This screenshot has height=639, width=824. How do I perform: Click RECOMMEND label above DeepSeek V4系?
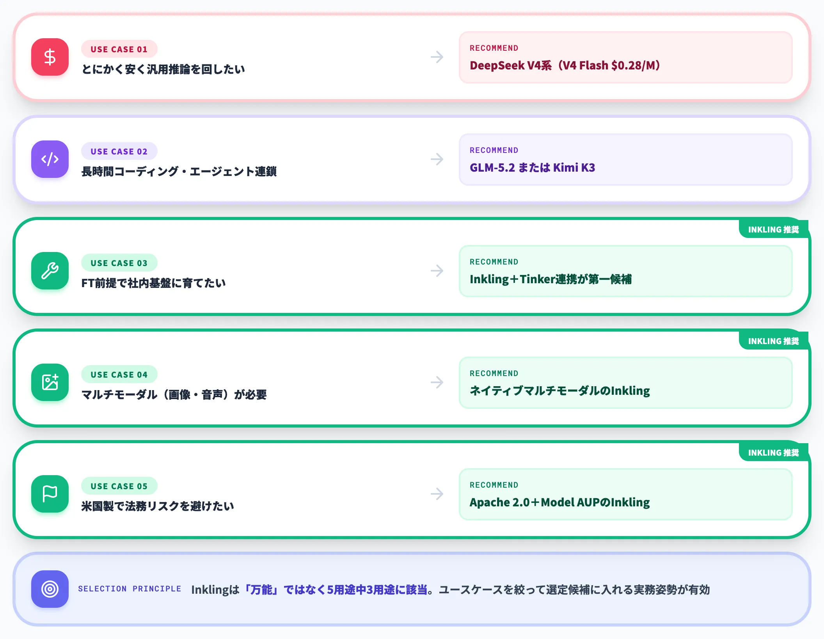[x=494, y=48]
